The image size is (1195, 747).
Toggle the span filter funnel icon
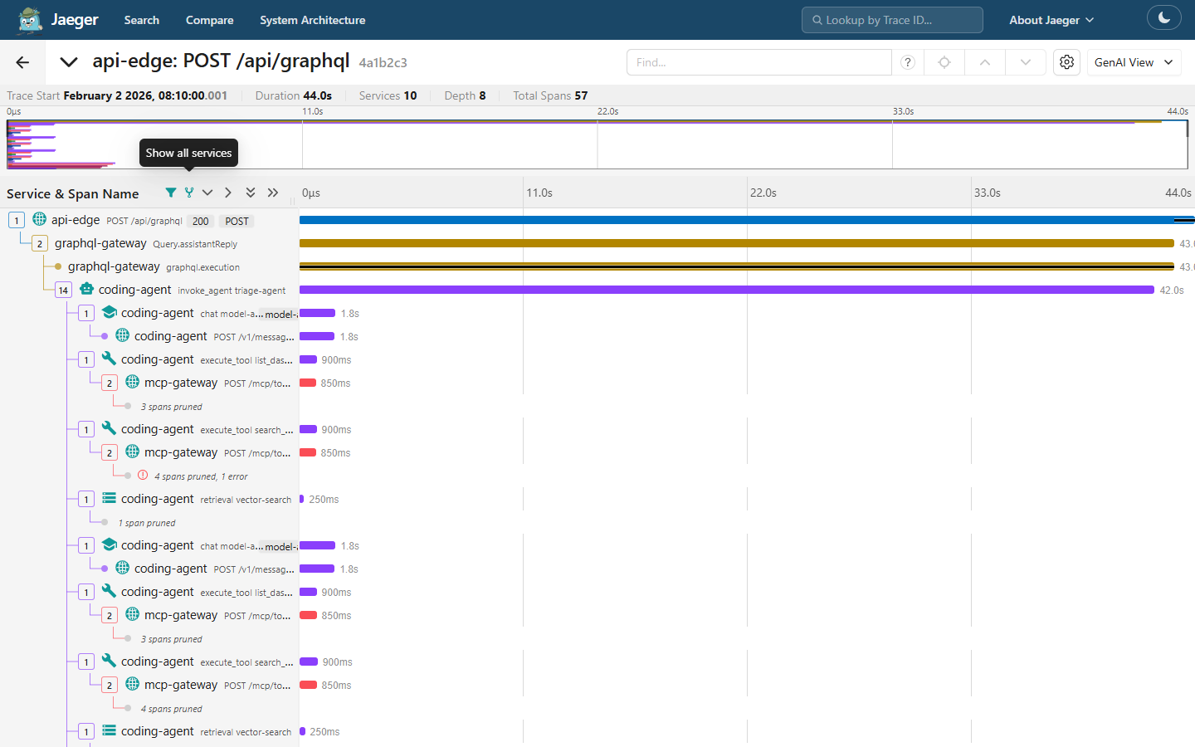(x=170, y=193)
